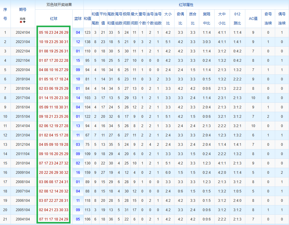Image resolution: width=289 pixels, height=225 pixels.
Task: Select blue ball 12 in period 2023104
Action: [78, 42]
